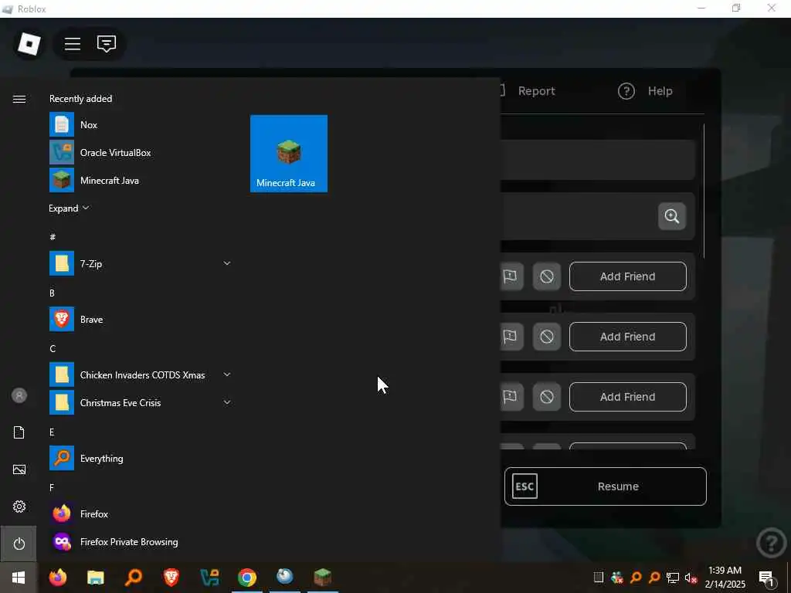Open Firefox Private Browsing from the Start menu
791x593 pixels.
[x=141, y=541]
